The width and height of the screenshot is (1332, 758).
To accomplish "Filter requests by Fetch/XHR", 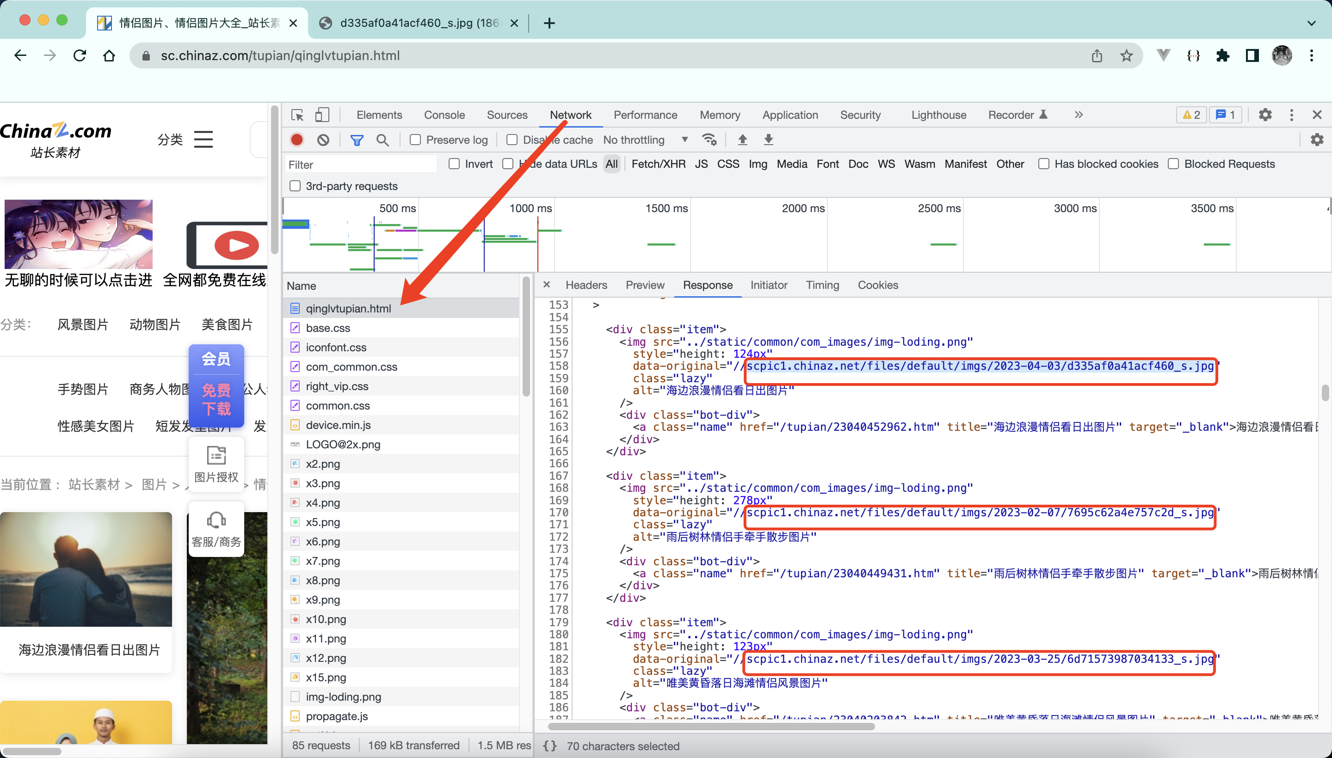I will click(658, 164).
